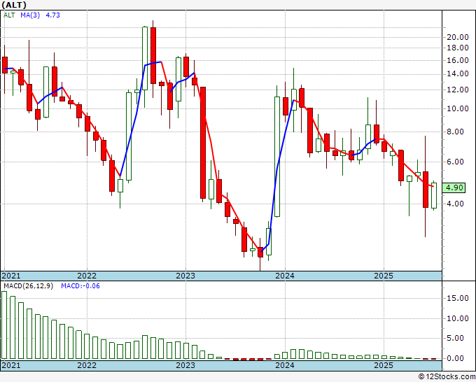This screenshot has height=382, width=476.
Task: Click 2025 on the price chart timeline
Action: coord(384,276)
